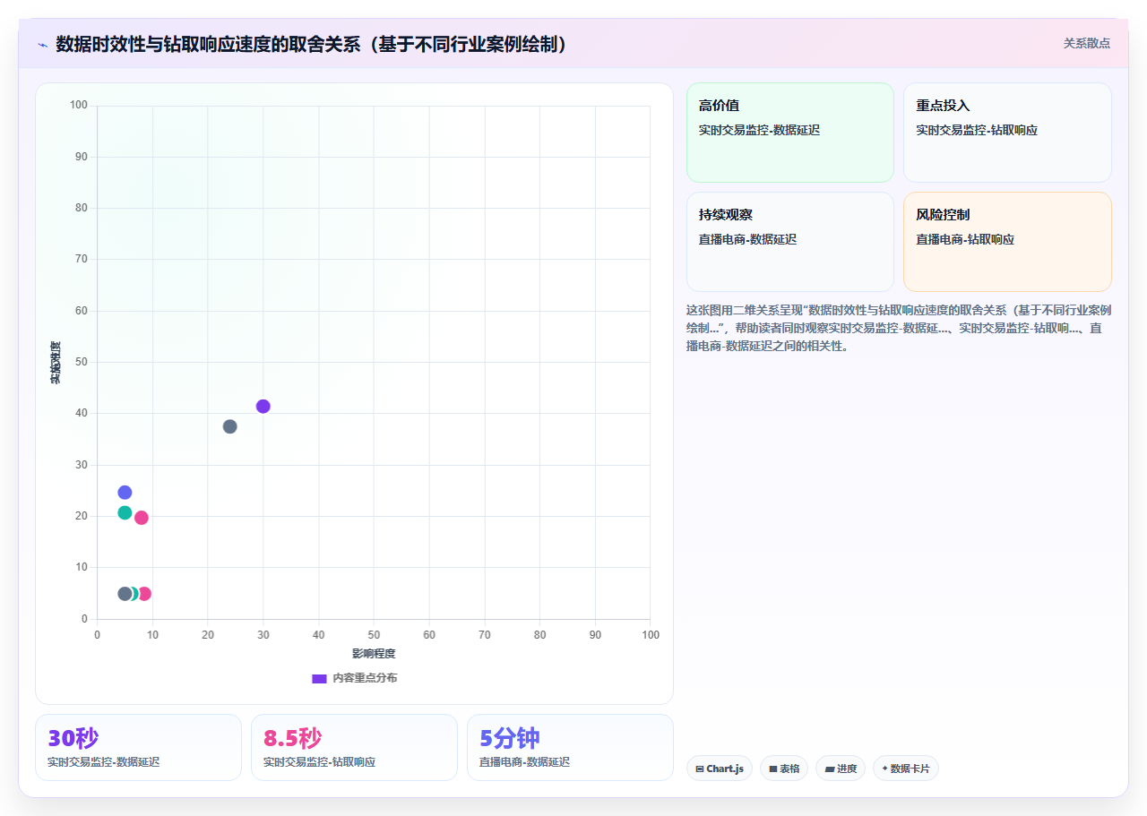Open the 重点投入 quadrant card

pos(1007,133)
